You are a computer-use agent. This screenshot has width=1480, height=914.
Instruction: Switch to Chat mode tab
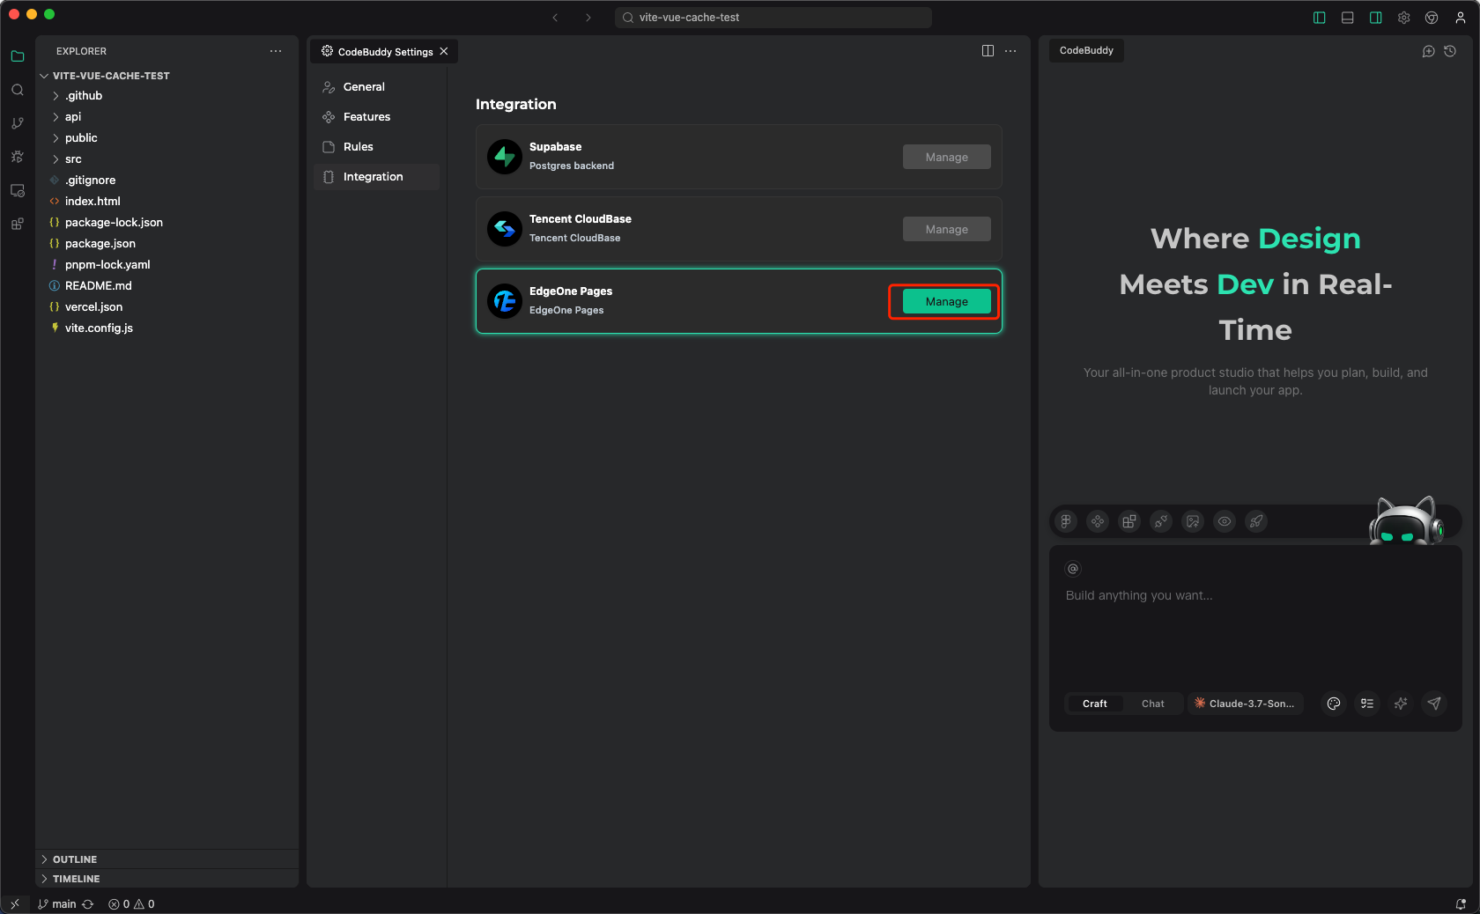(1152, 704)
